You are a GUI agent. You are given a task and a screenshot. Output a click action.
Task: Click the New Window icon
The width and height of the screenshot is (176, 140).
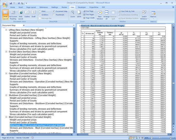(100, 14)
